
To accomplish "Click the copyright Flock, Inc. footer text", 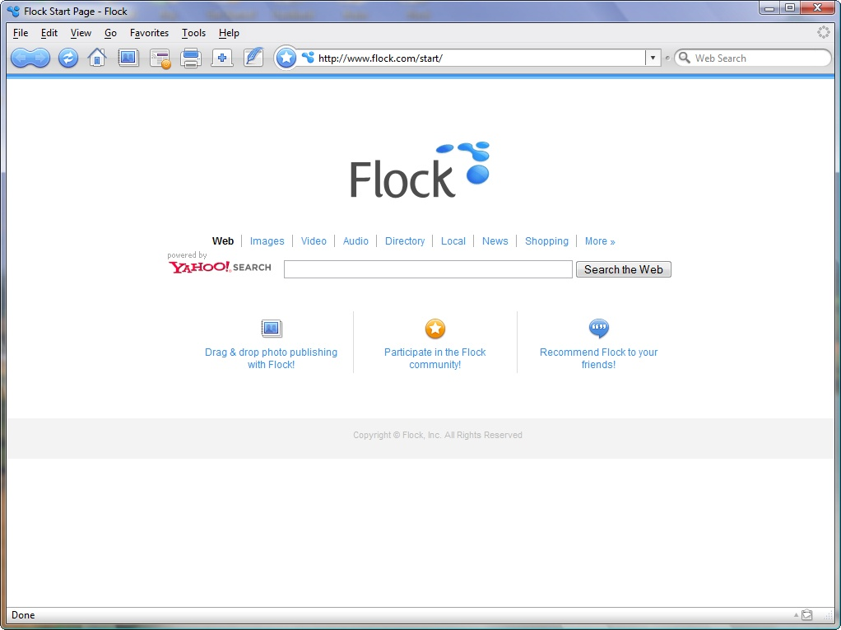I will coord(438,435).
